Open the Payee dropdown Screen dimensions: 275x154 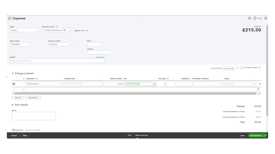[x=39, y=30]
